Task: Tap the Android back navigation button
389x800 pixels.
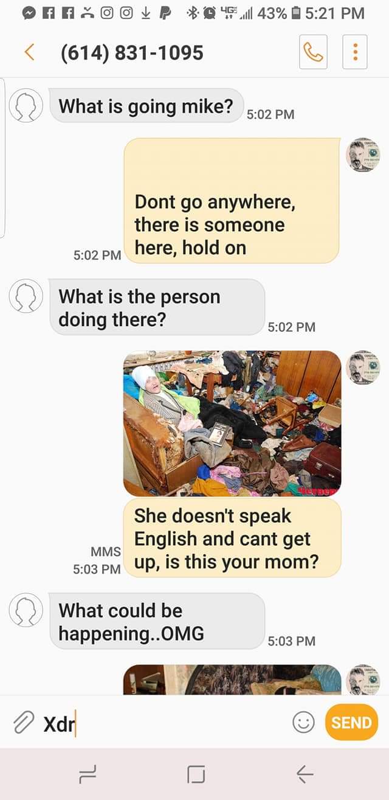Action: pos(305,774)
